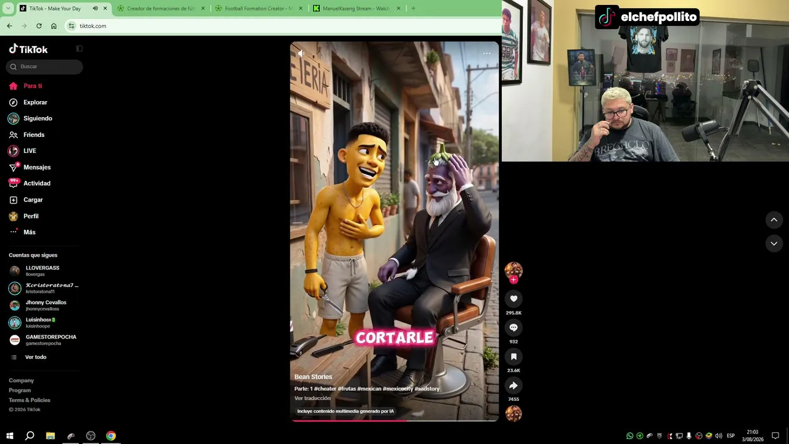The width and height of the screenshot is (789, 444).
Task: Open OBS Studio from the taskbar
Action: (x=91, y=436)
